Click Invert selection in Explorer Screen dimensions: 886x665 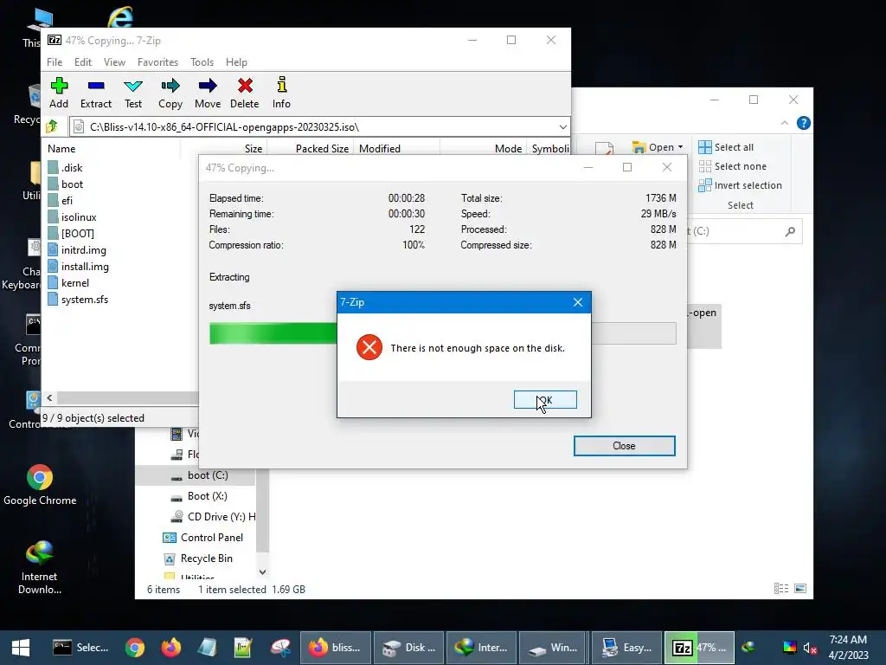click(x=741, y=185)
